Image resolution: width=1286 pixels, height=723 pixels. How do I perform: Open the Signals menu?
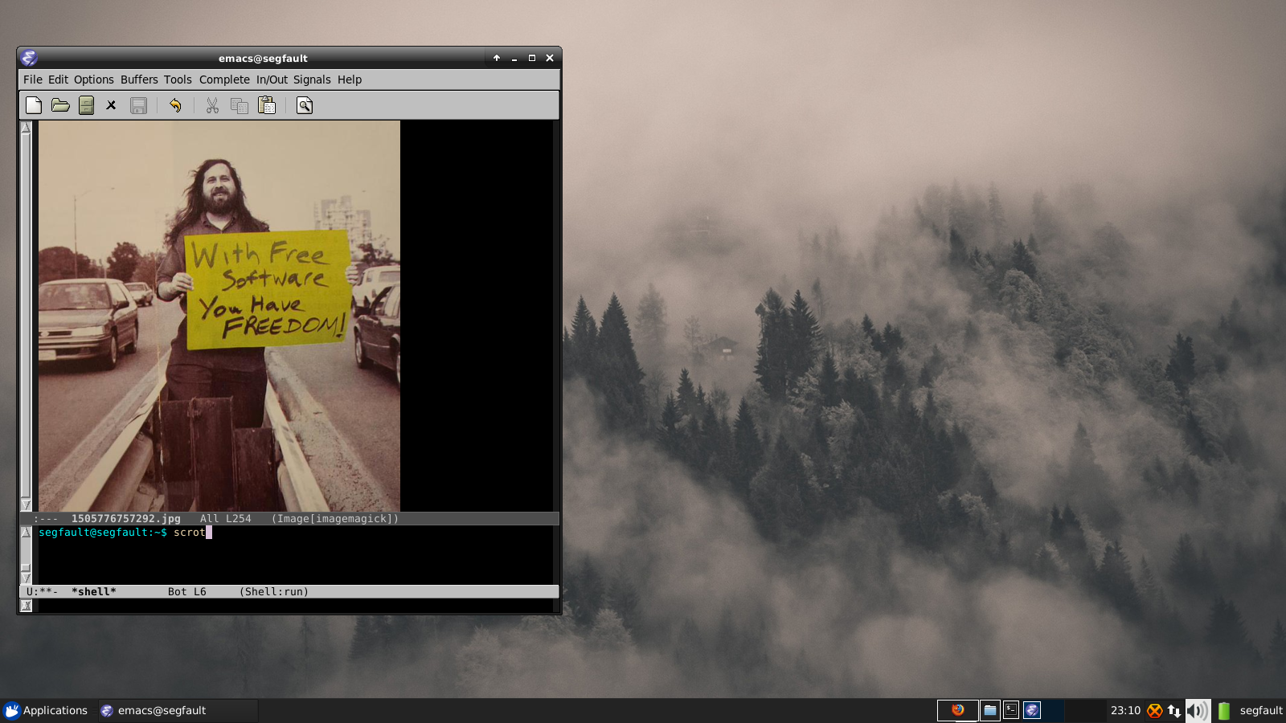coord(312,80)
